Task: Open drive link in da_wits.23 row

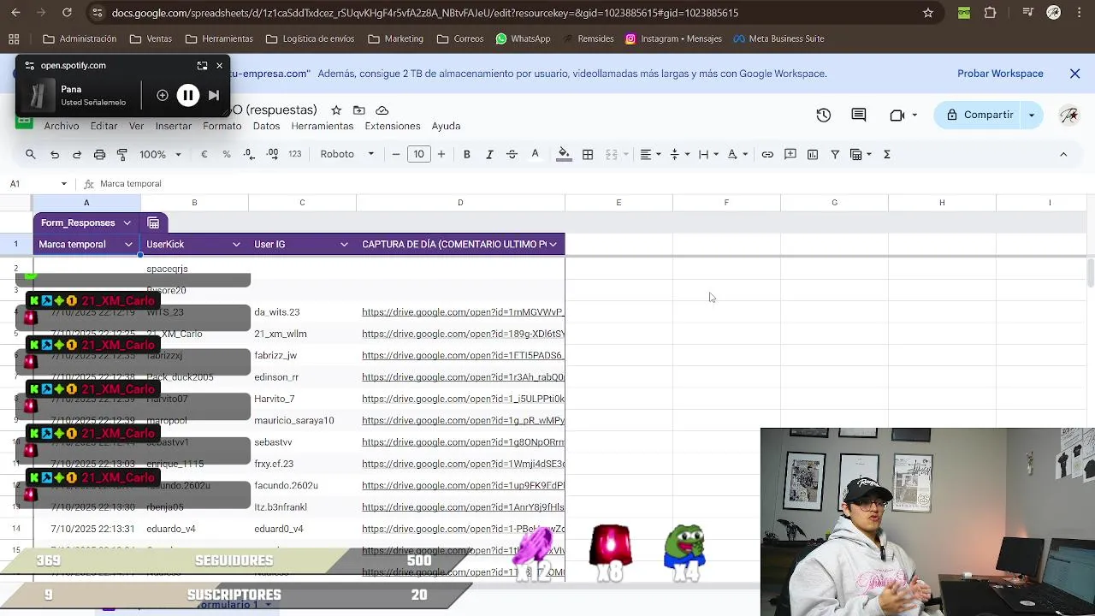Action: coord(463,312)
